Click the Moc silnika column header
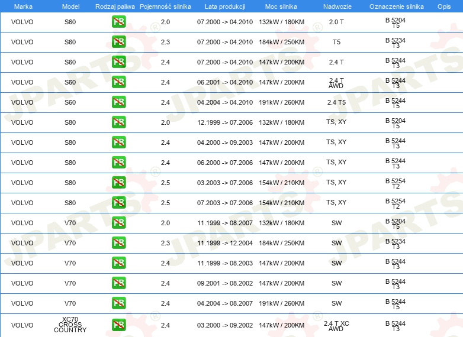 tap(281, 7)
